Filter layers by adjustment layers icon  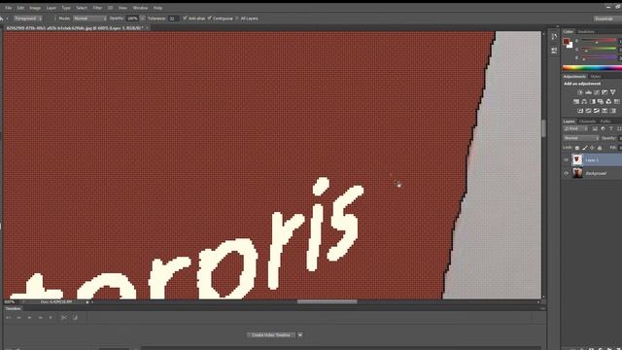pyautogui.click(x=603, y=129)
